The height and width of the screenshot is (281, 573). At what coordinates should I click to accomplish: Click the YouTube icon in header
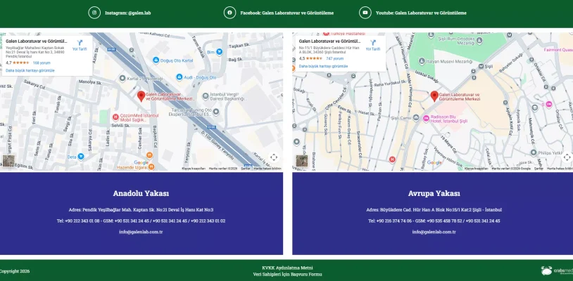365,13
